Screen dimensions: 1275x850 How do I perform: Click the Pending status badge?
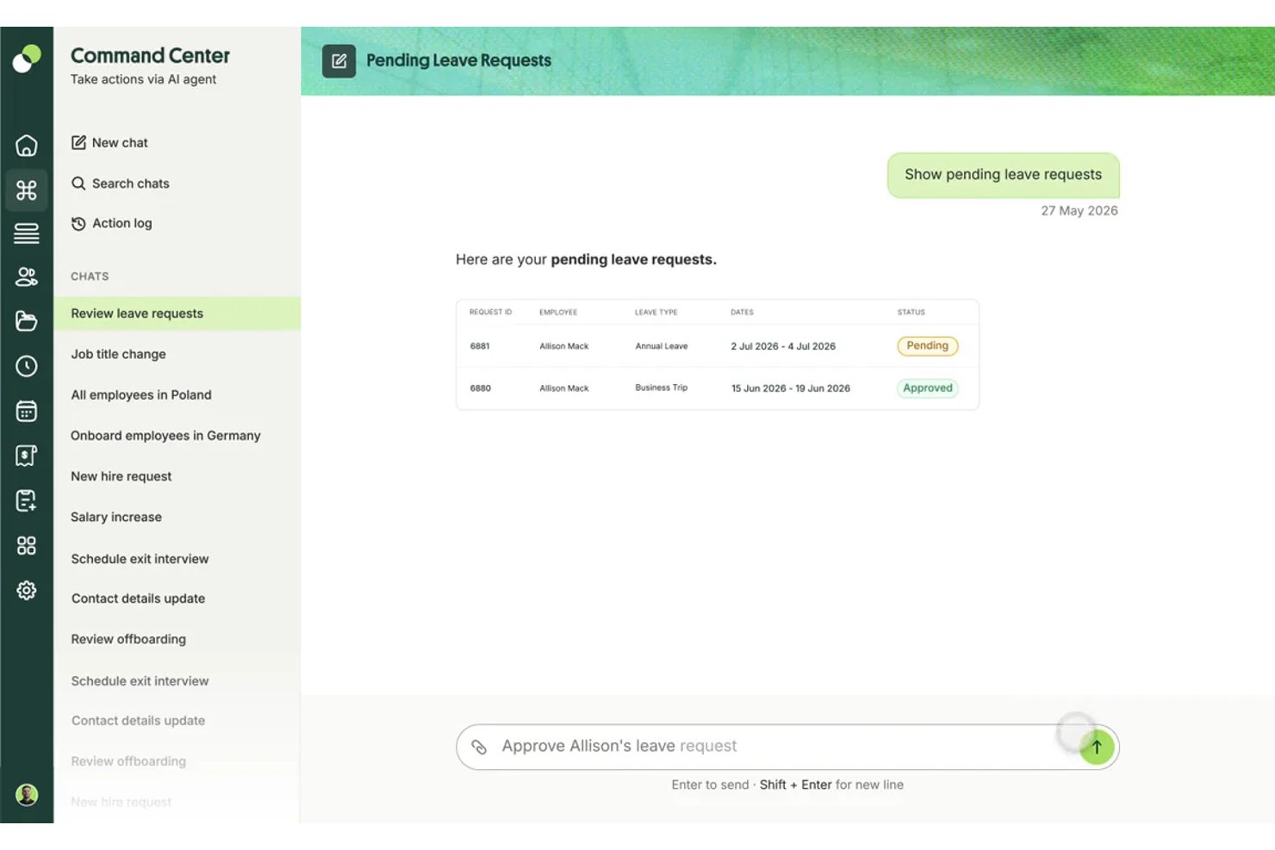[927, 346]
